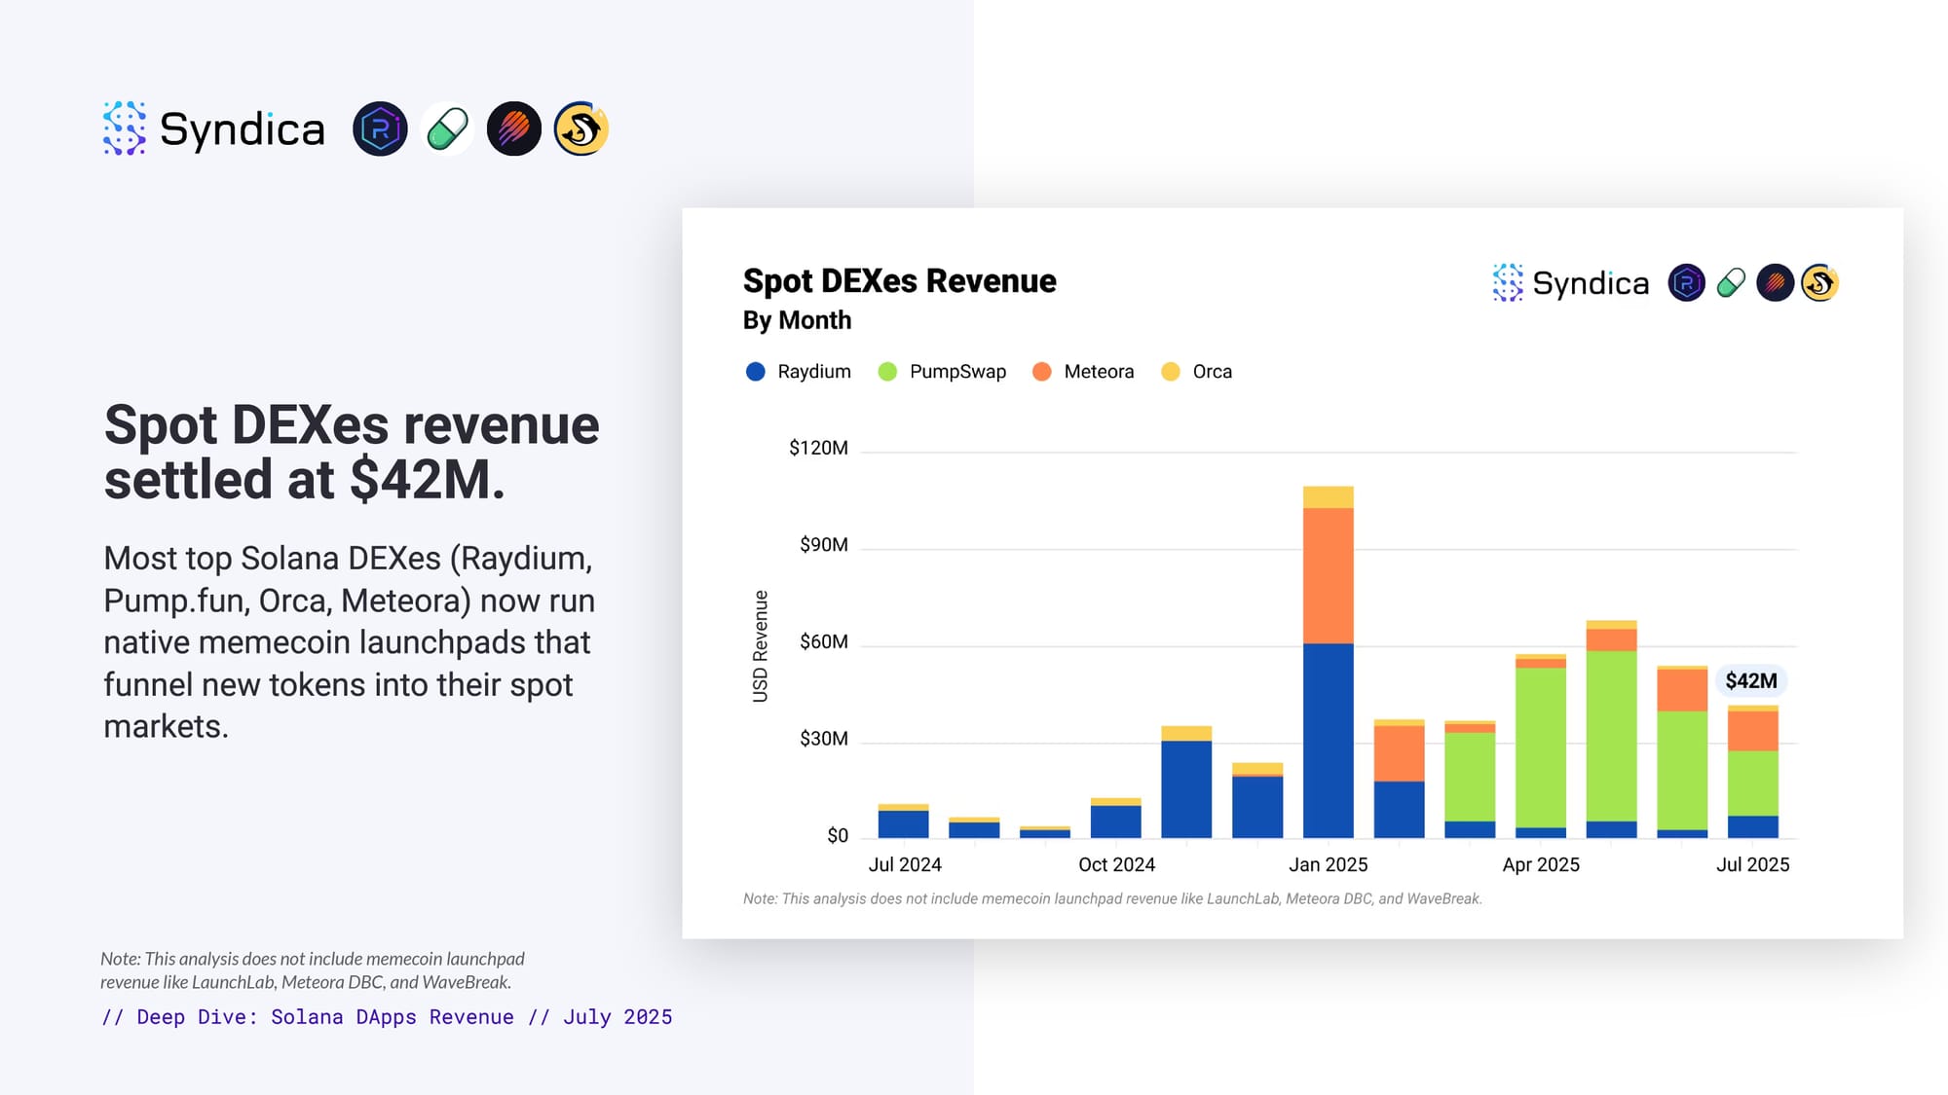The height and width of the screenshot is (1095, 1948).
Task: Click the Jul 2025 x-axis label
Action: (1752, 864)
